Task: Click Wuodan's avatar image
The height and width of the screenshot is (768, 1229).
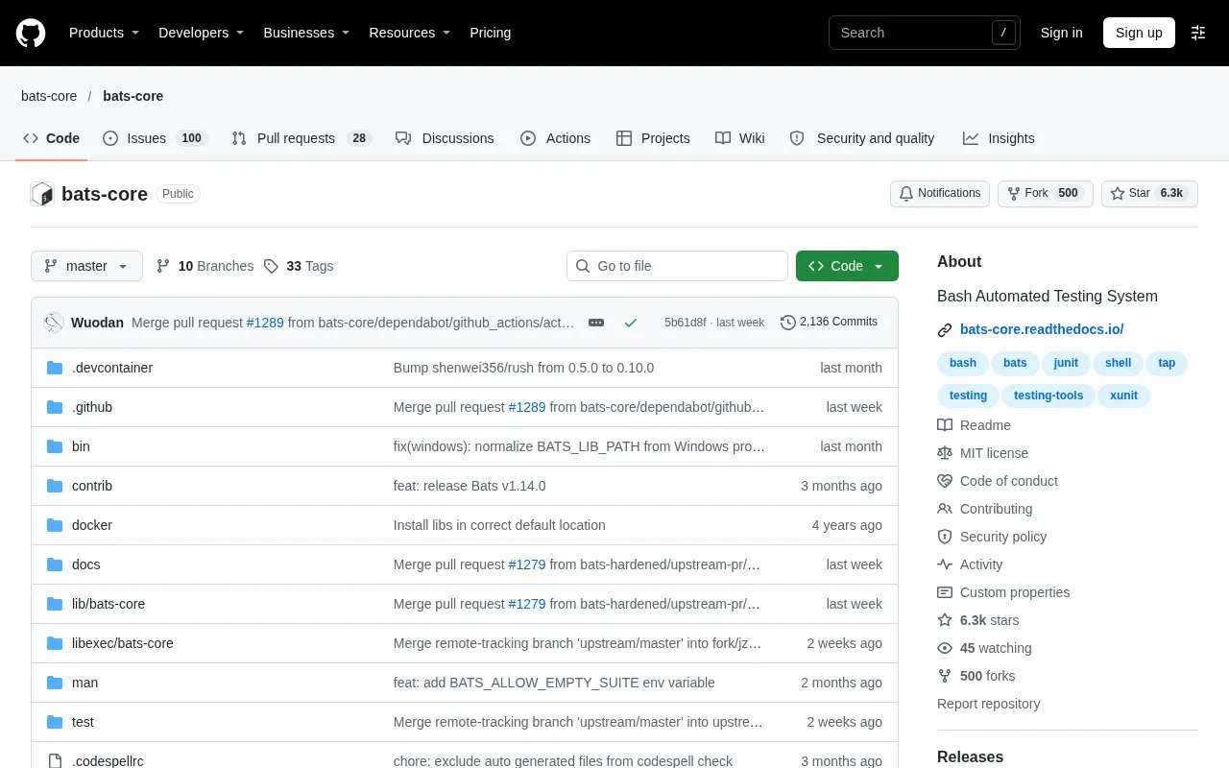Action: (x=54, y=323)
